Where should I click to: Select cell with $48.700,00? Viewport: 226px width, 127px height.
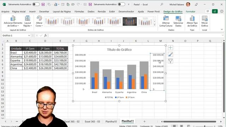point(60,53)
